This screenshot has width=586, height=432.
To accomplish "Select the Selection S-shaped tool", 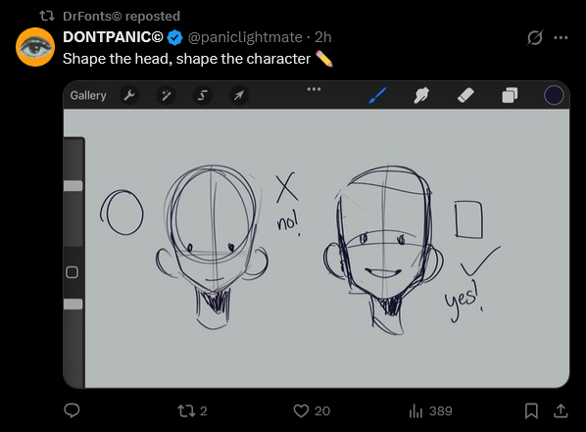I will [202, 95].
